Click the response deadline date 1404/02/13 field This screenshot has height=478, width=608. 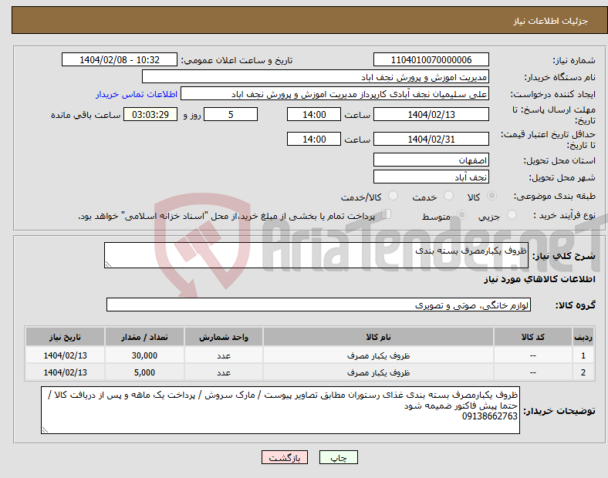(x=431, y=114)
